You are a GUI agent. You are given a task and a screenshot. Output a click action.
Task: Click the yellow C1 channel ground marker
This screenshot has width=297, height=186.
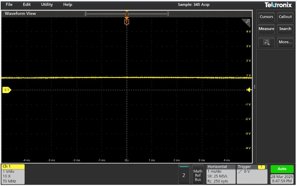coord(7,90)
